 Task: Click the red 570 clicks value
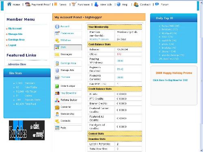coord(119,54)
